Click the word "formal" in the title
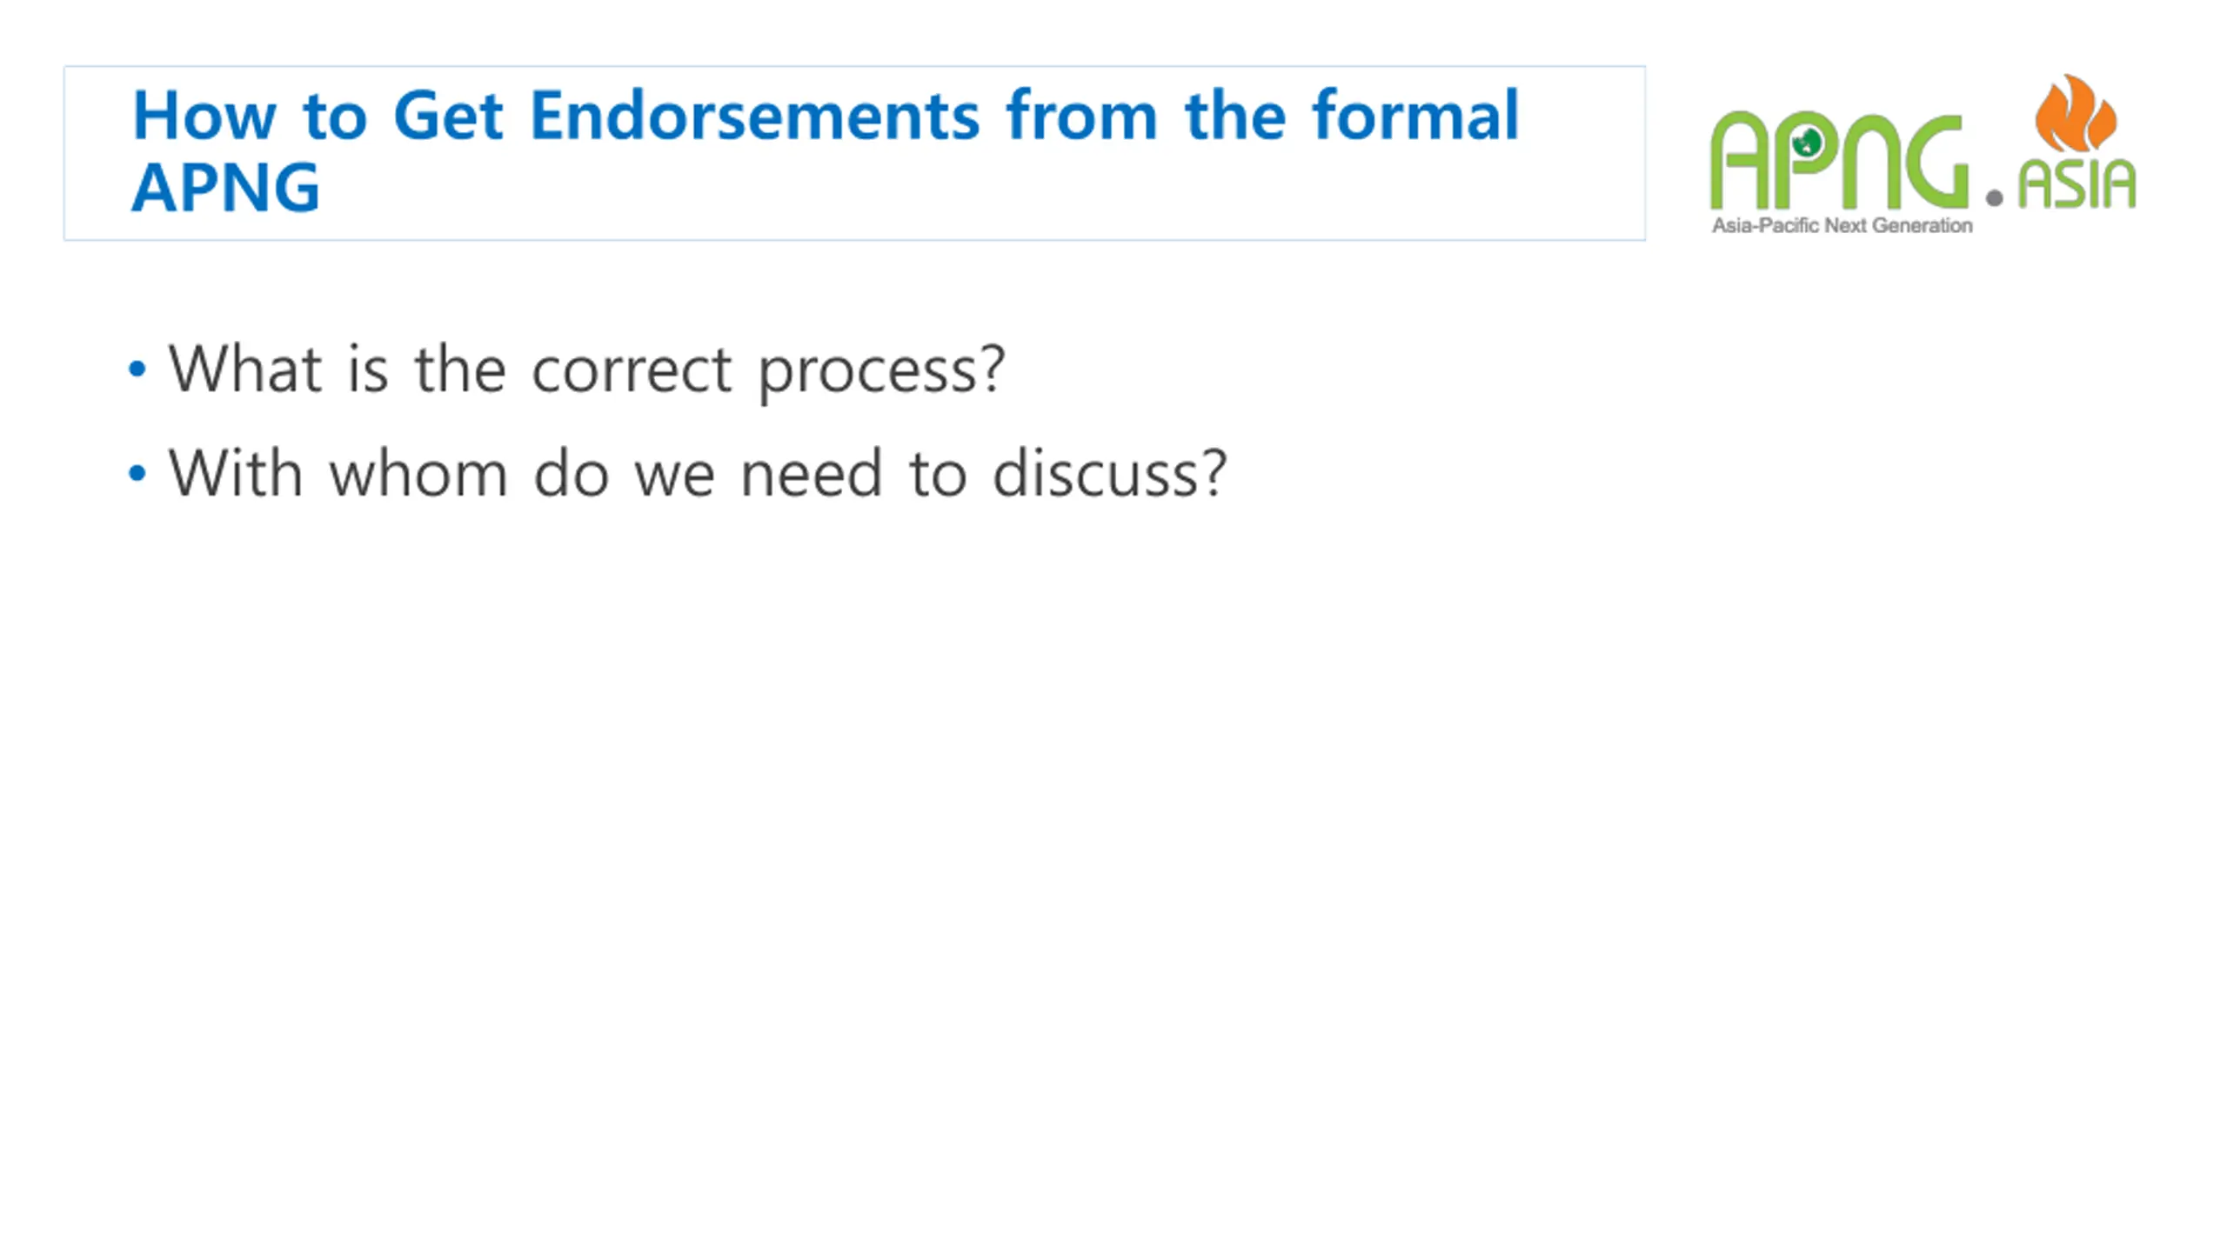 1415,115
